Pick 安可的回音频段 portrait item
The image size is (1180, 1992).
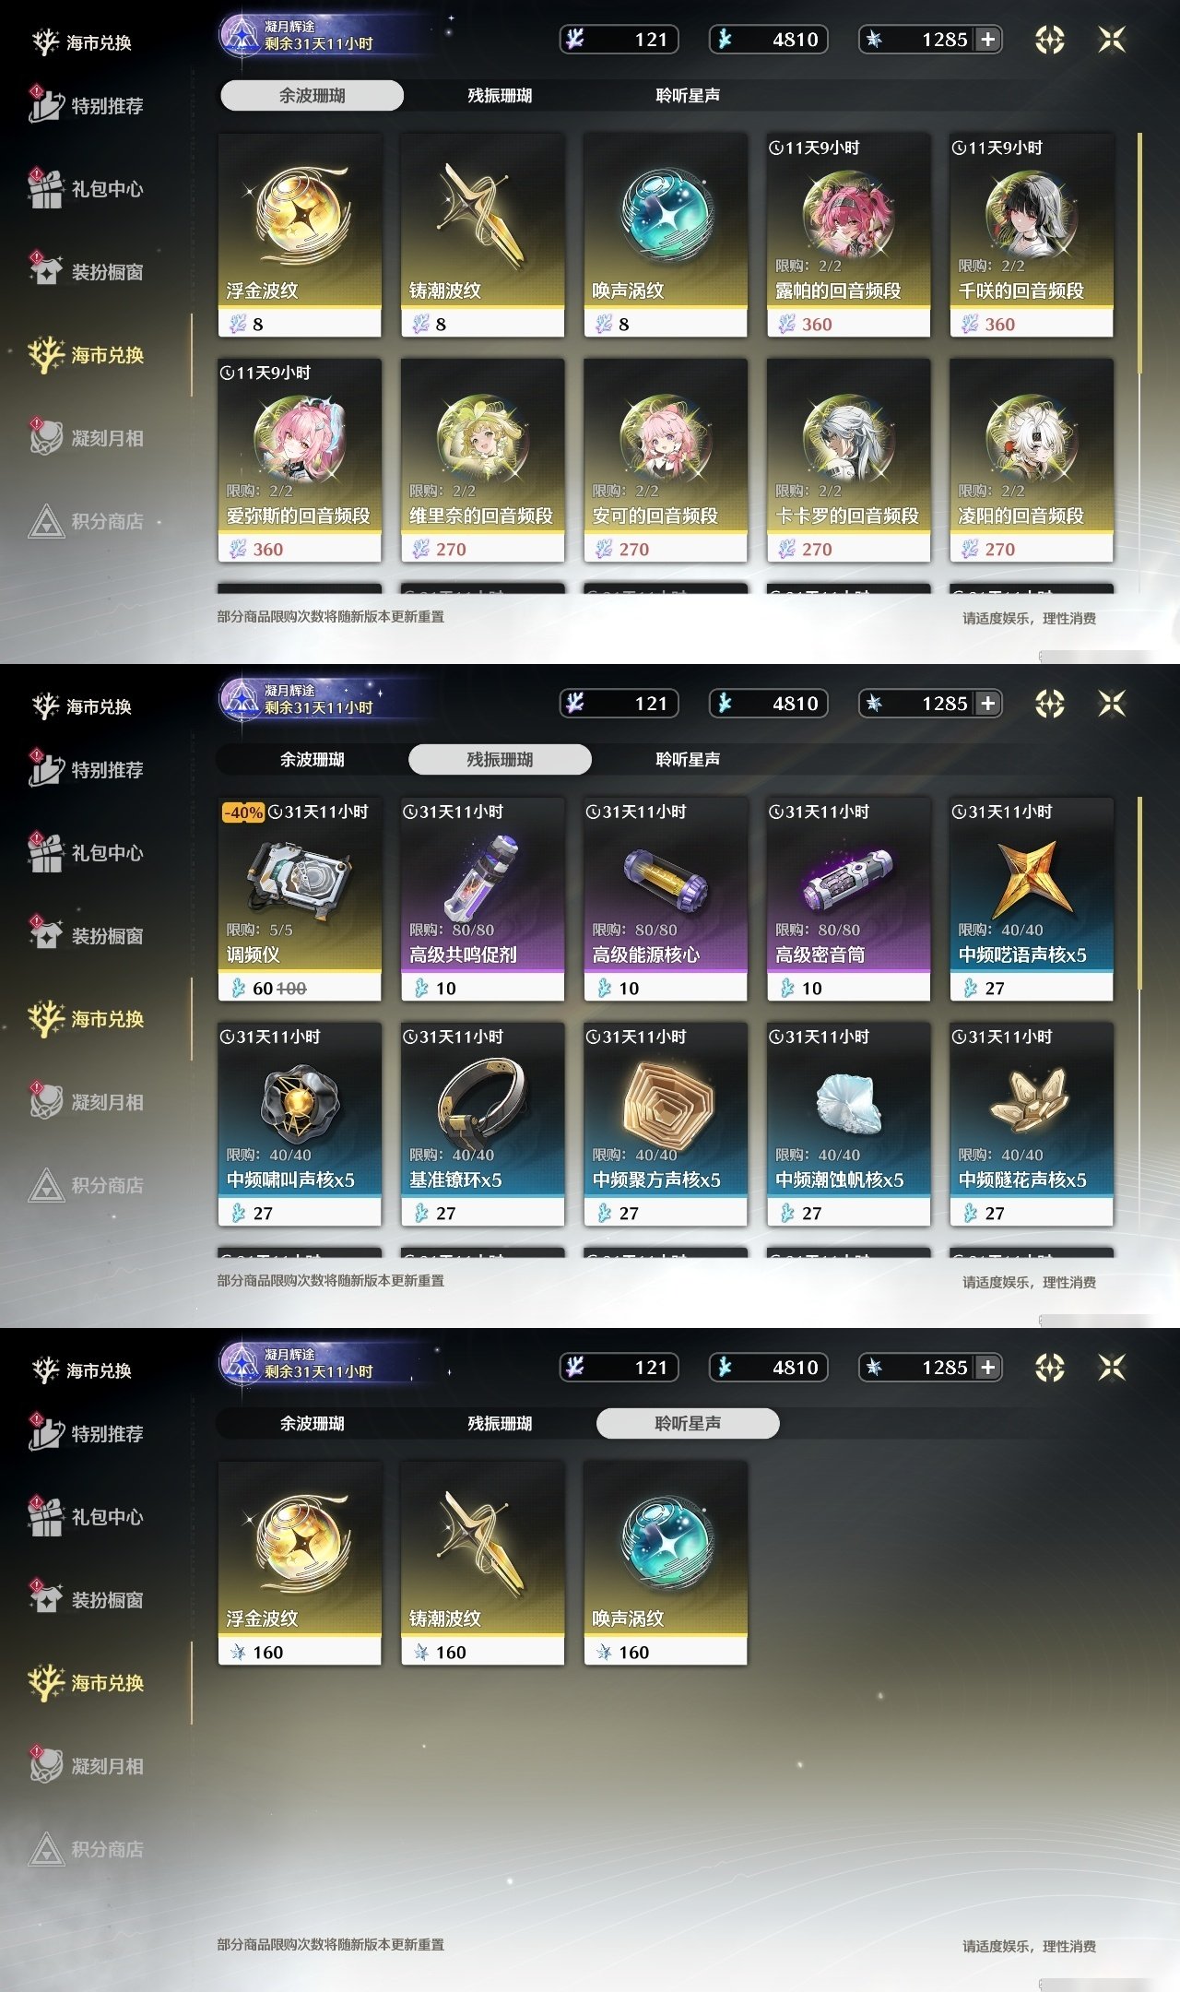666,460
